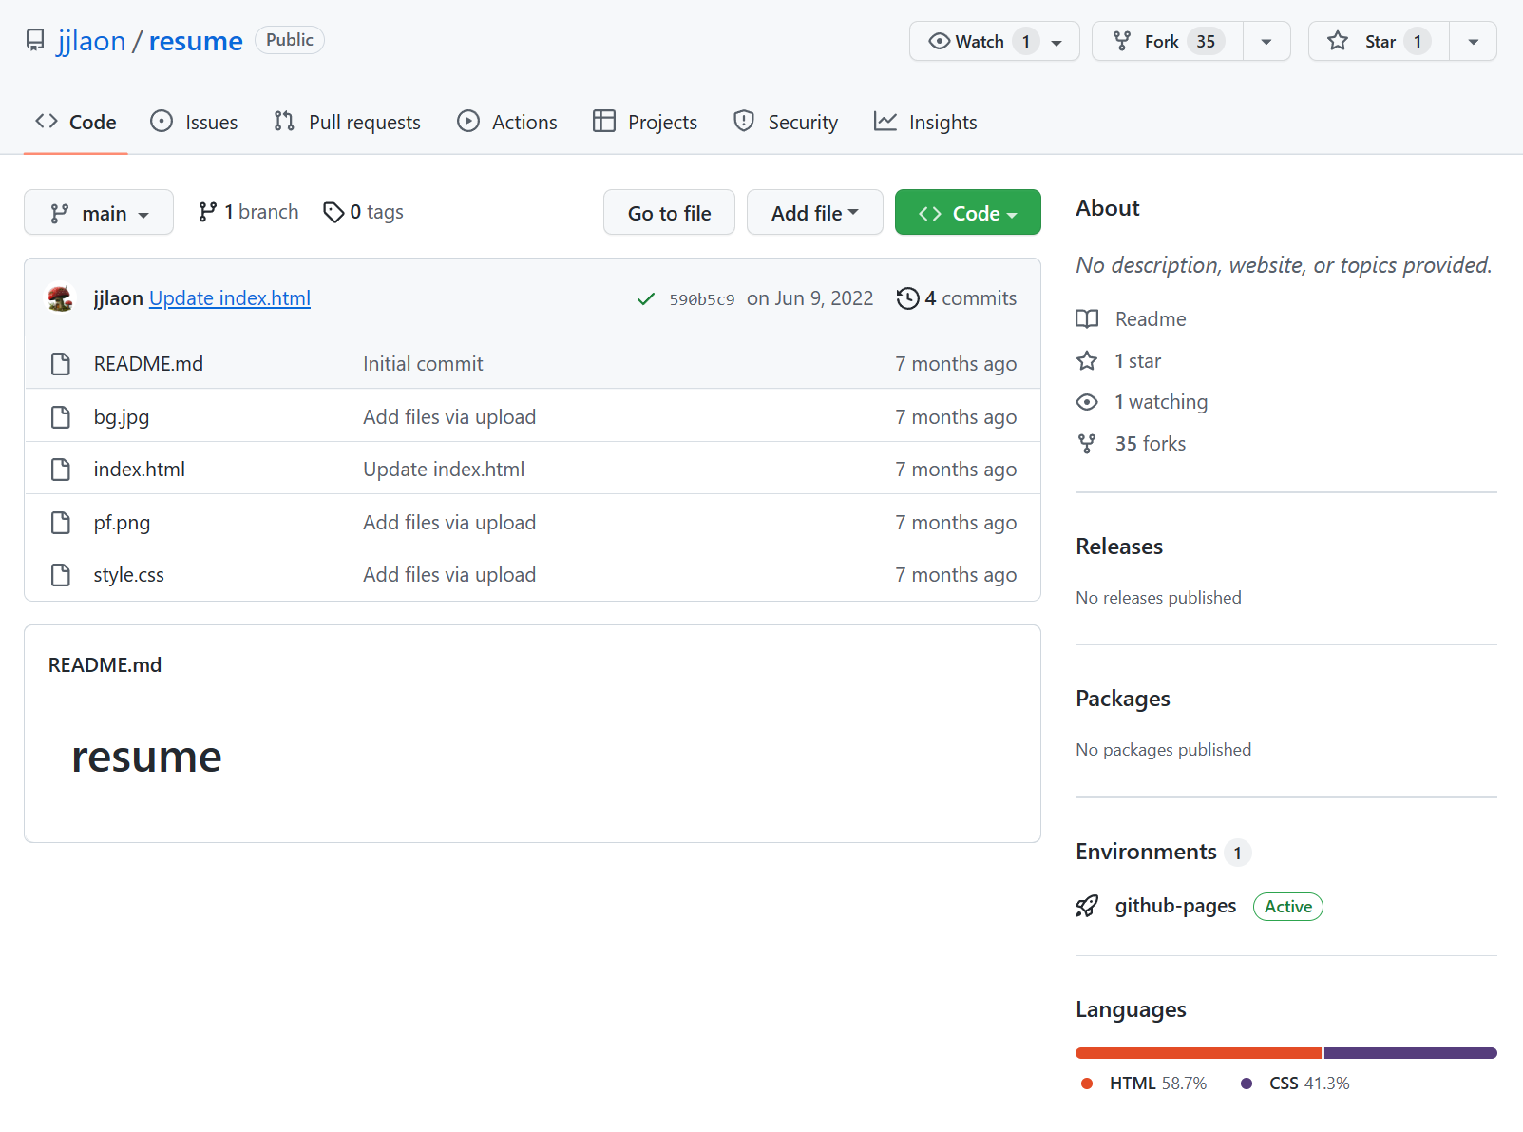Click the star icon beside 1 star
Viewport: 1523px width, 1132px height.
point(1087,361)
